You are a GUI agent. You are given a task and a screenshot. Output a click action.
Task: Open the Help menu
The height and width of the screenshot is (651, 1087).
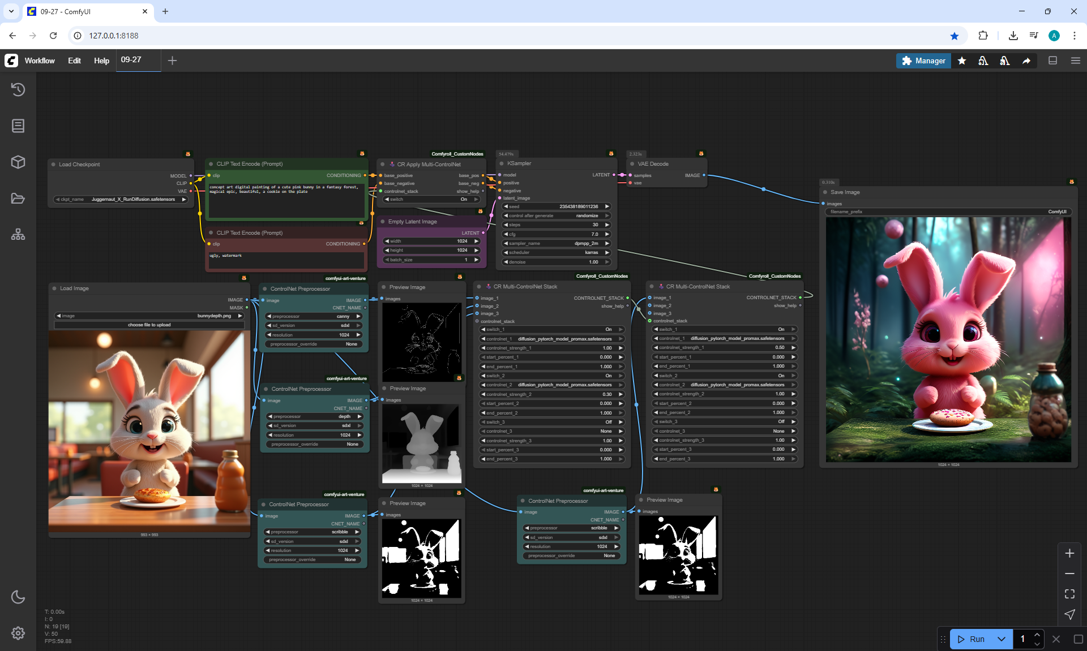pos(101,61)
